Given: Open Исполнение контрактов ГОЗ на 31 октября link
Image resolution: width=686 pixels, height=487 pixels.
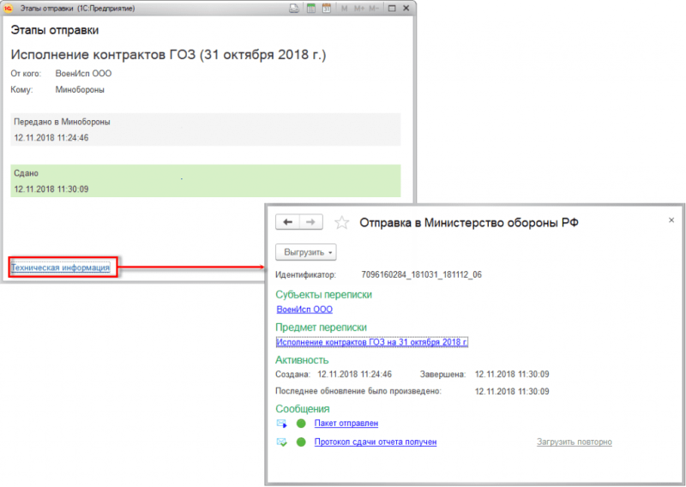Looking at the screenshot, I should pos(372,342).
